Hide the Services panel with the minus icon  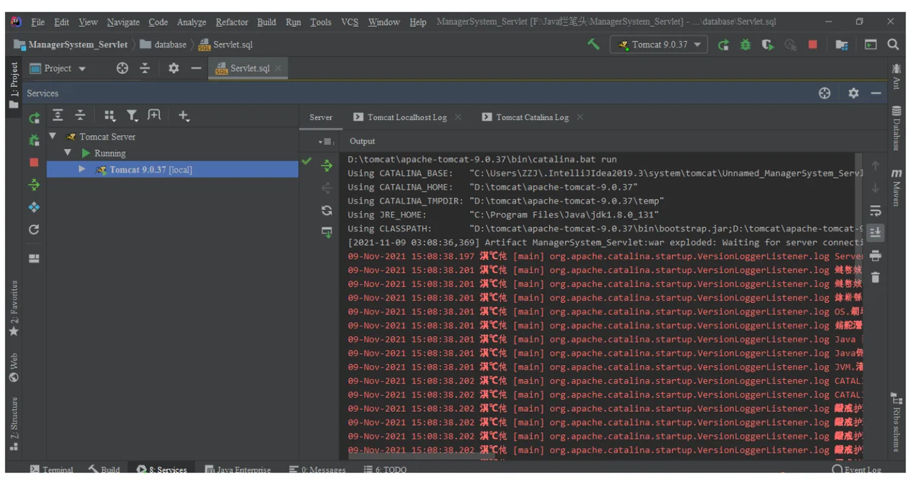(876, 93)
